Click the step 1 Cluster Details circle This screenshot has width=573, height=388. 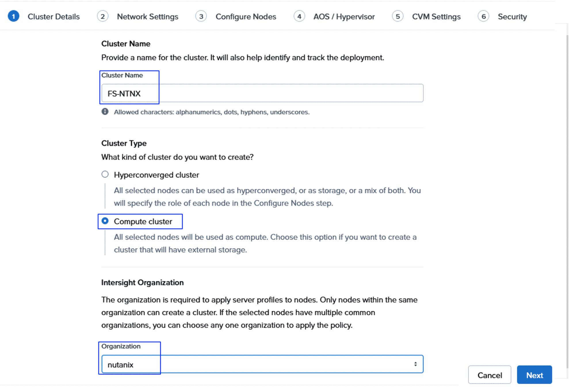[x=14, y=16]
